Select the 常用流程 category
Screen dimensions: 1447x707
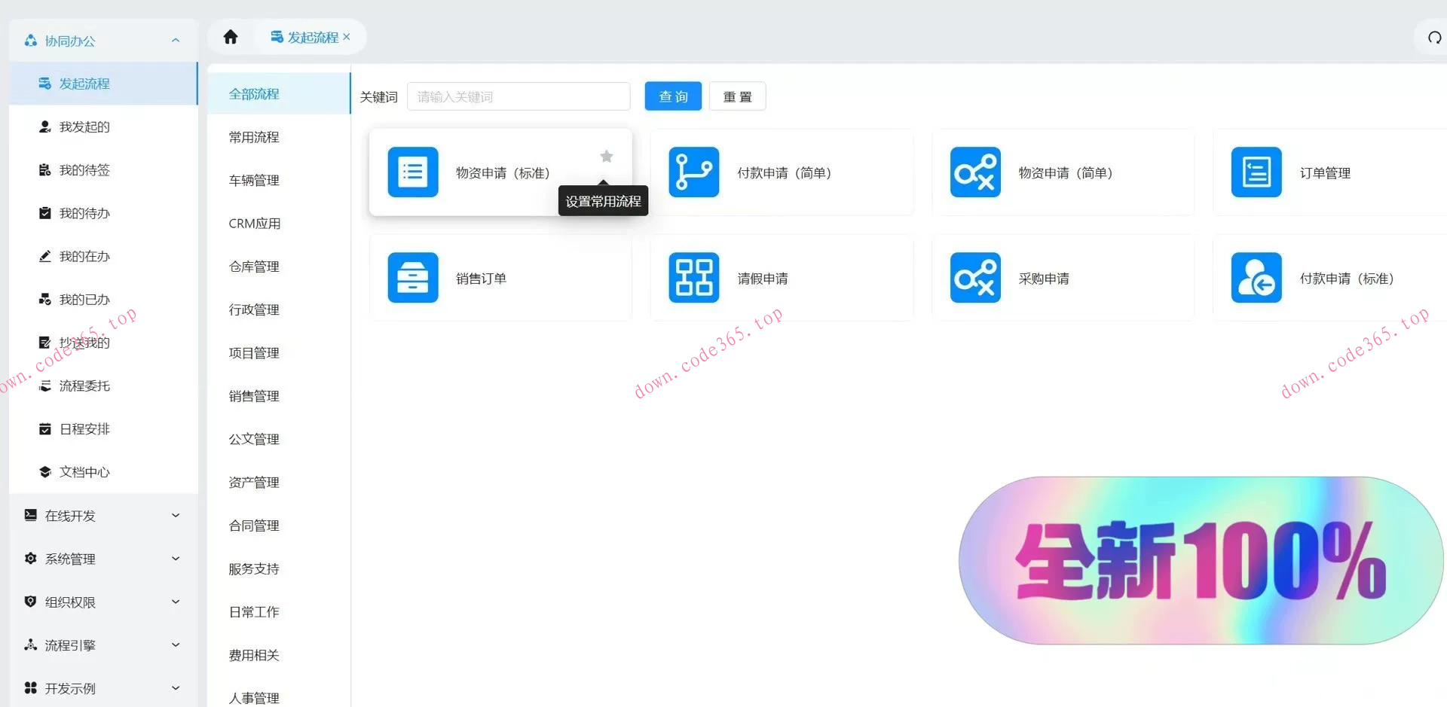click(253, 137)
